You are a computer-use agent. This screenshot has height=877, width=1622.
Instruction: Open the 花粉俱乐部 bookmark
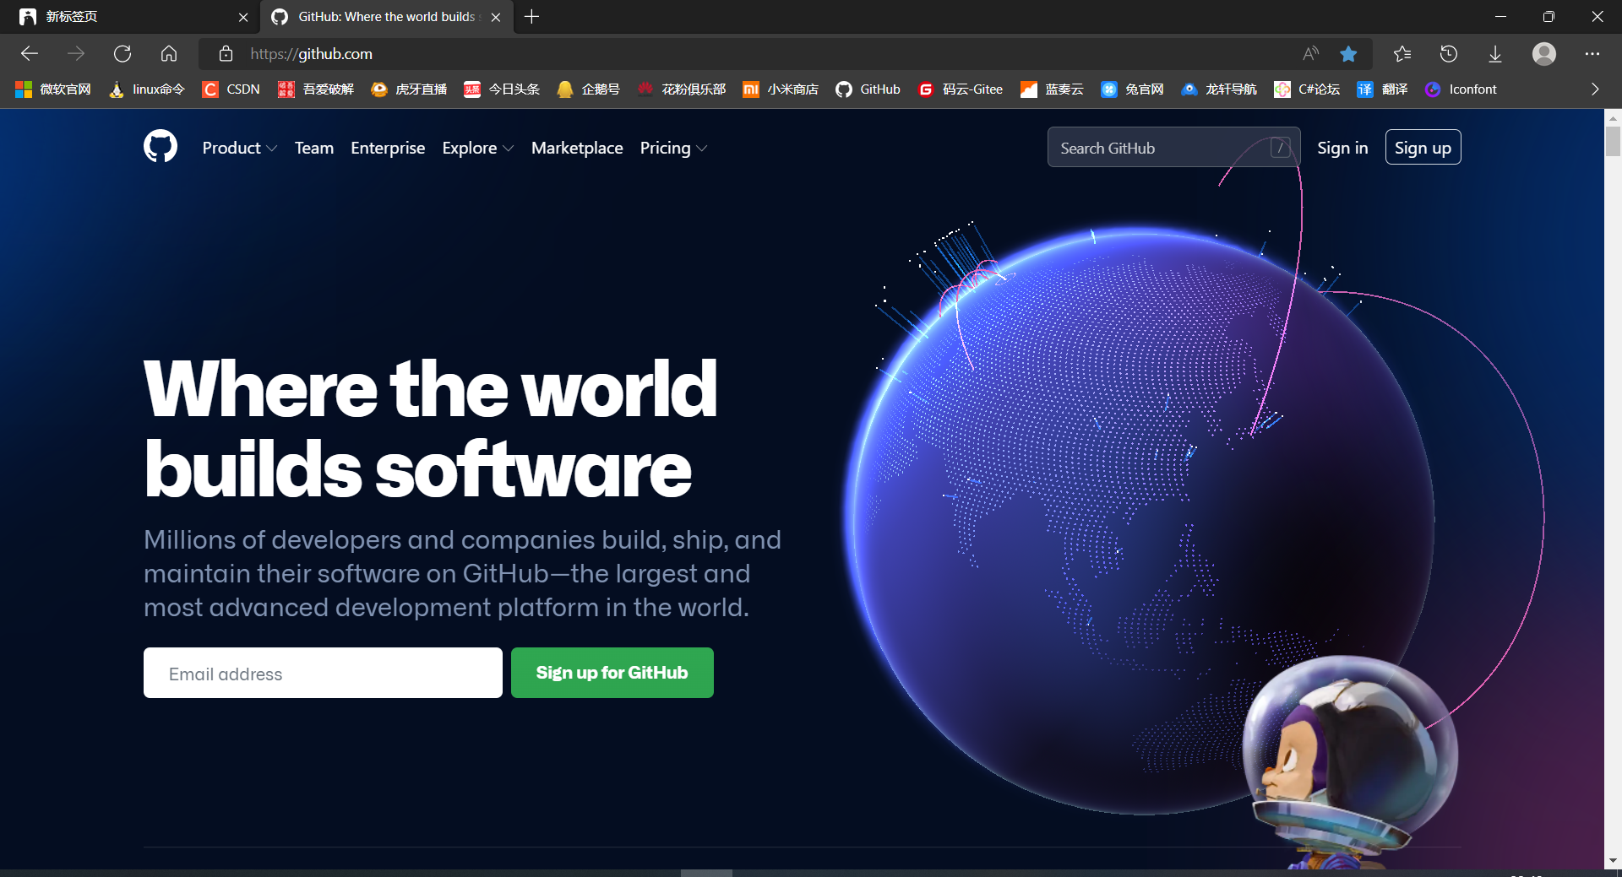click(682, 89)
